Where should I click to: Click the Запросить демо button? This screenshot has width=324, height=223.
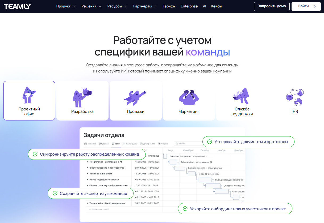(272, 6)
